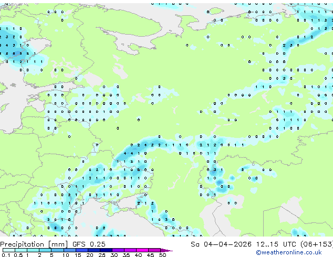Click the '(06+153)' forecast run text
The height and width of the screenshot is (257, 333).
pos(317,244)
